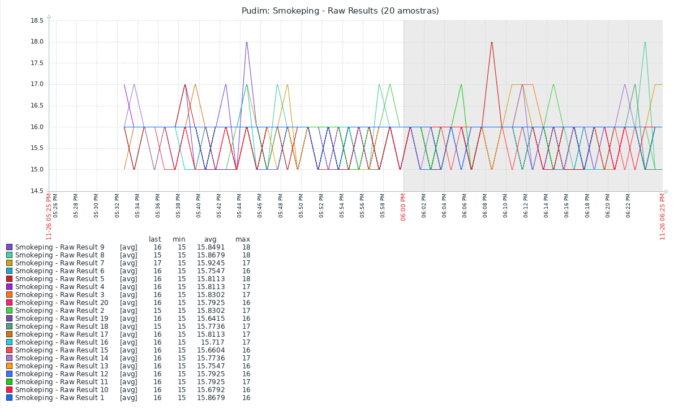The image size is (678, 408).
Task: Click the graph title 'Pudim: Smokeping - Raw Results'
Action: click(x=340, y=11)
